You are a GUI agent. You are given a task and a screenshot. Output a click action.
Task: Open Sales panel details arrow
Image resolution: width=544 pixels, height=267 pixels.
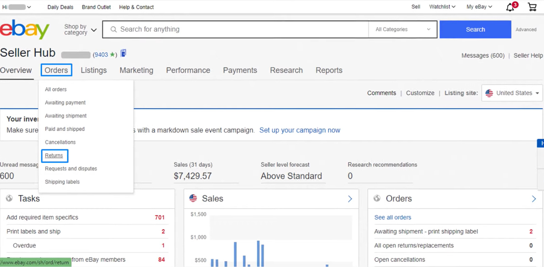point(350,199)
